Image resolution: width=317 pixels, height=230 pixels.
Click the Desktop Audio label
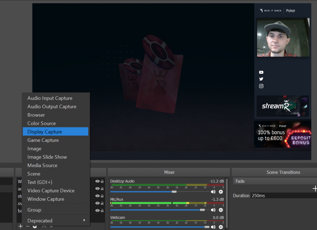(x=122, y=181)
